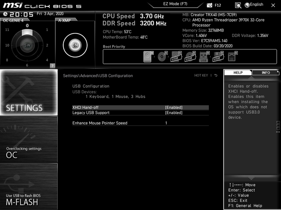Click the MSI Click BIOS 5 logo

point(42,5)
